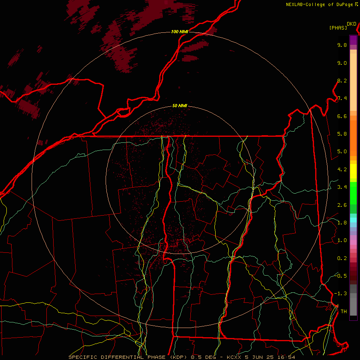Click the 1.8 value on color scale
360x360 pixels.
coord(342,223)
